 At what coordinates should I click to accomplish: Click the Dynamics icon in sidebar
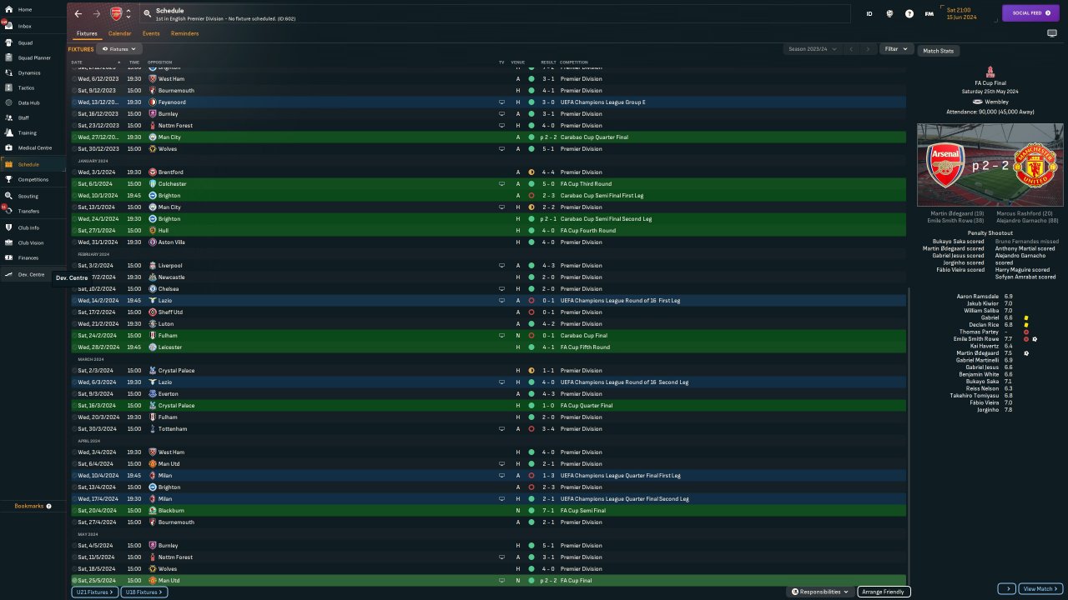(x=8, y=72)
